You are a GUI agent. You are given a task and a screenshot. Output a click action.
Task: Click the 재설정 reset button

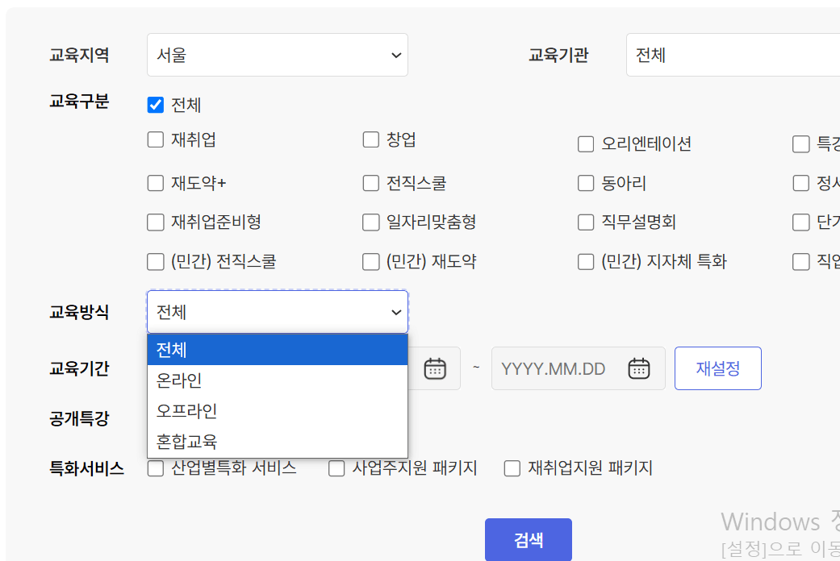(717, 368)
